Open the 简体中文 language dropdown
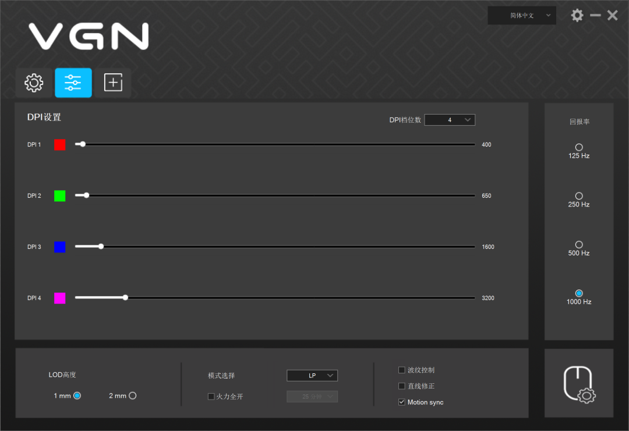629x431 pixels. point(522,16)
